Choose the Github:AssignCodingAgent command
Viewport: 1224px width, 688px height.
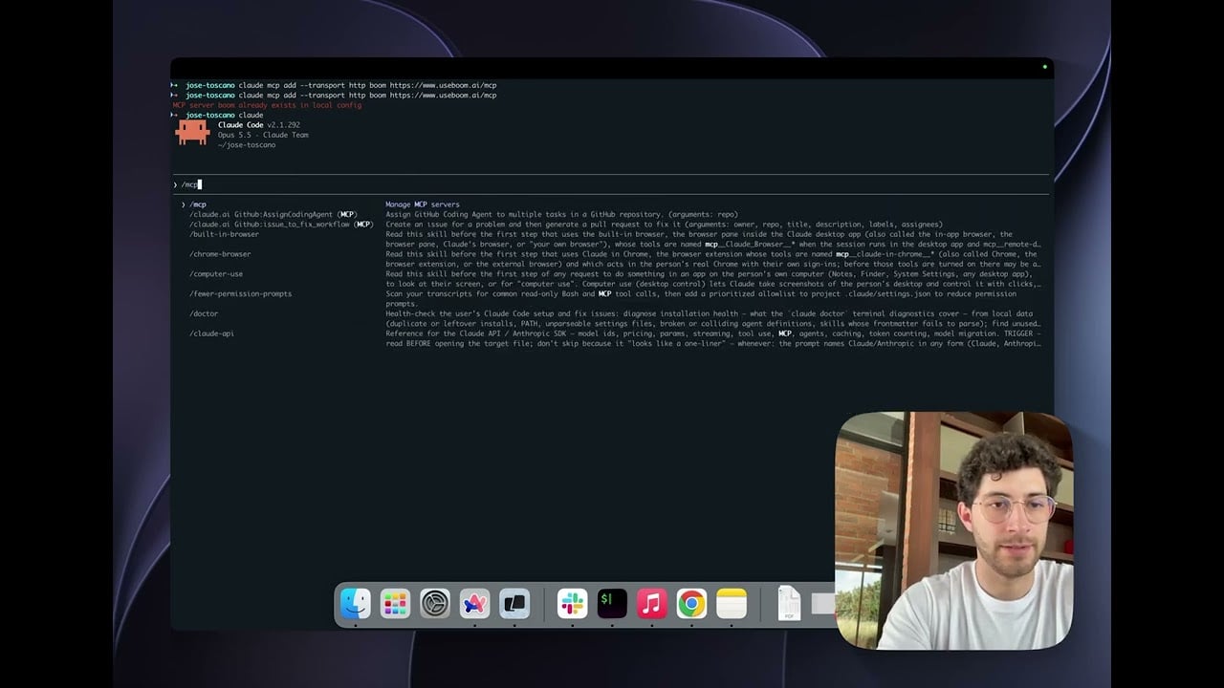pyautogui.click(x=273, y=214)
